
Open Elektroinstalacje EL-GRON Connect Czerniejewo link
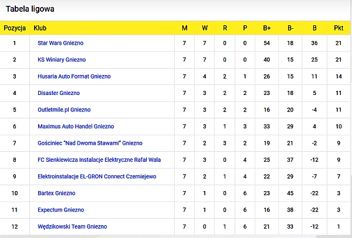tap(97, 176)
